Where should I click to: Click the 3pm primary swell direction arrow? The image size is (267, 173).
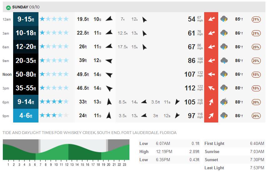click(109, 88)
